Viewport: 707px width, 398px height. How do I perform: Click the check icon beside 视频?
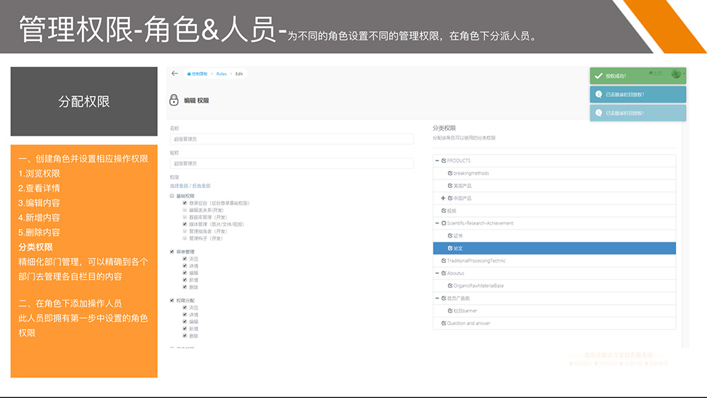pyautogui.click(x=444, y=211)
